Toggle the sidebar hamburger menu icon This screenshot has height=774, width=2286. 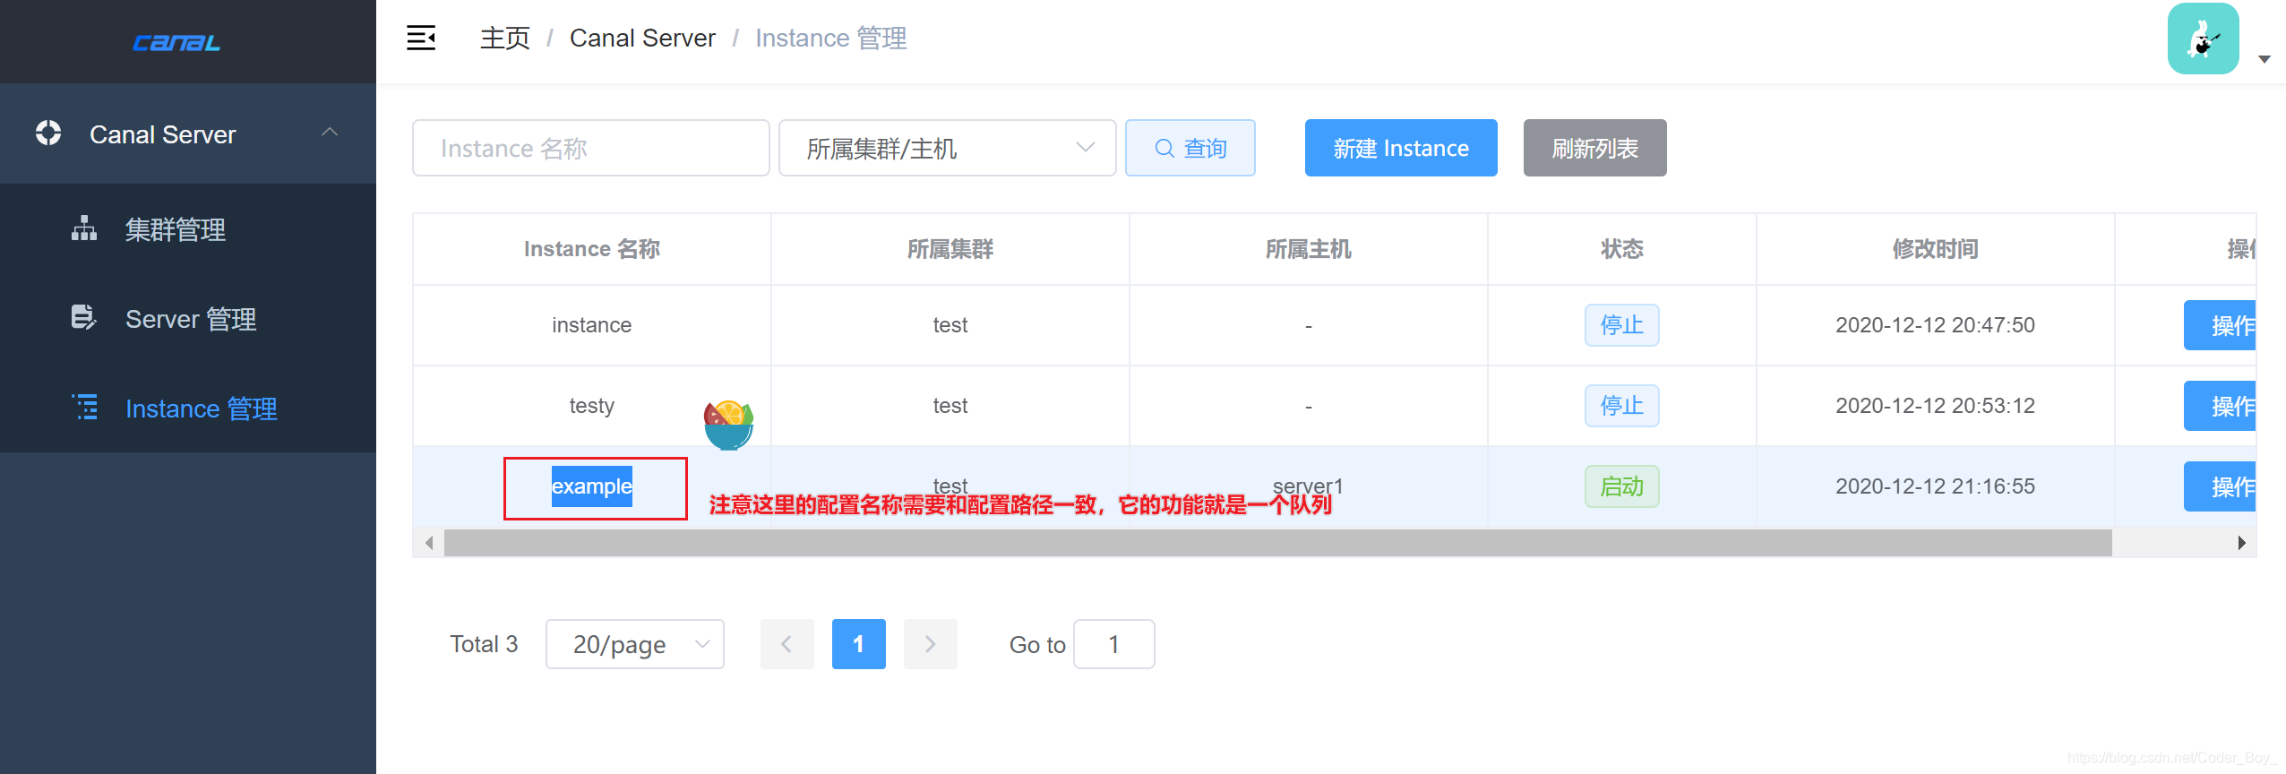coord(421,38)
